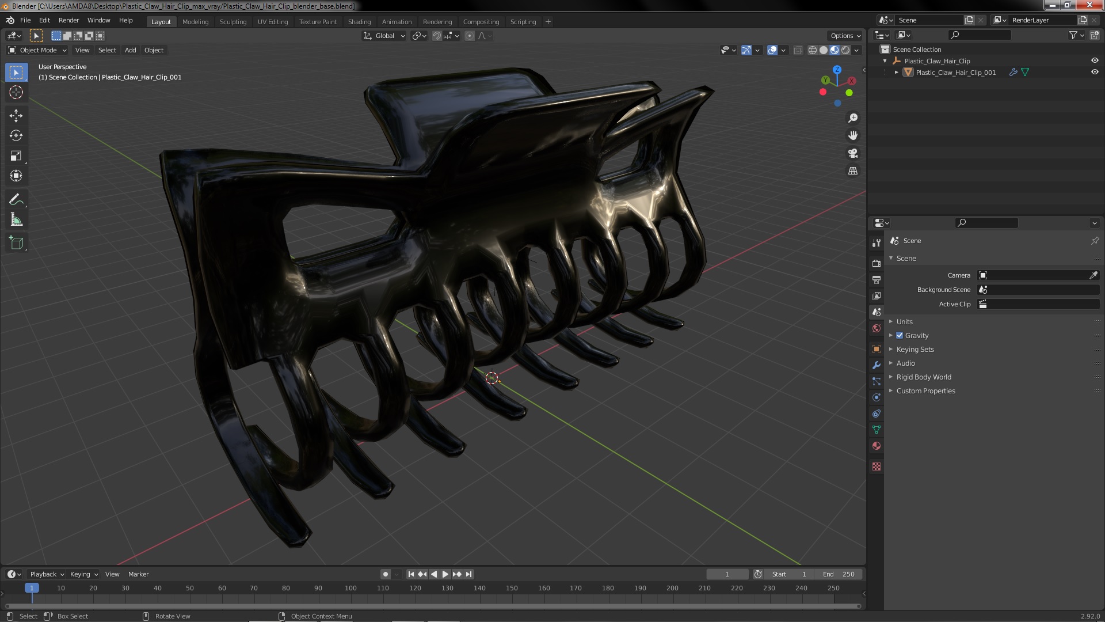Toggle camera view in viewport
This screenshot has height=622, width=1105.
click(853, 153)
